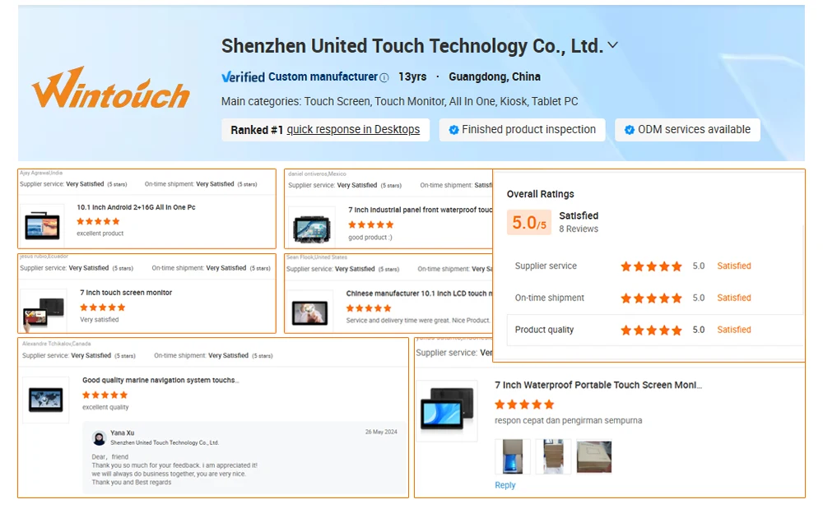Click the Verified badge text
This screenshot has height=518, width=823.
[x=243, y=77]
